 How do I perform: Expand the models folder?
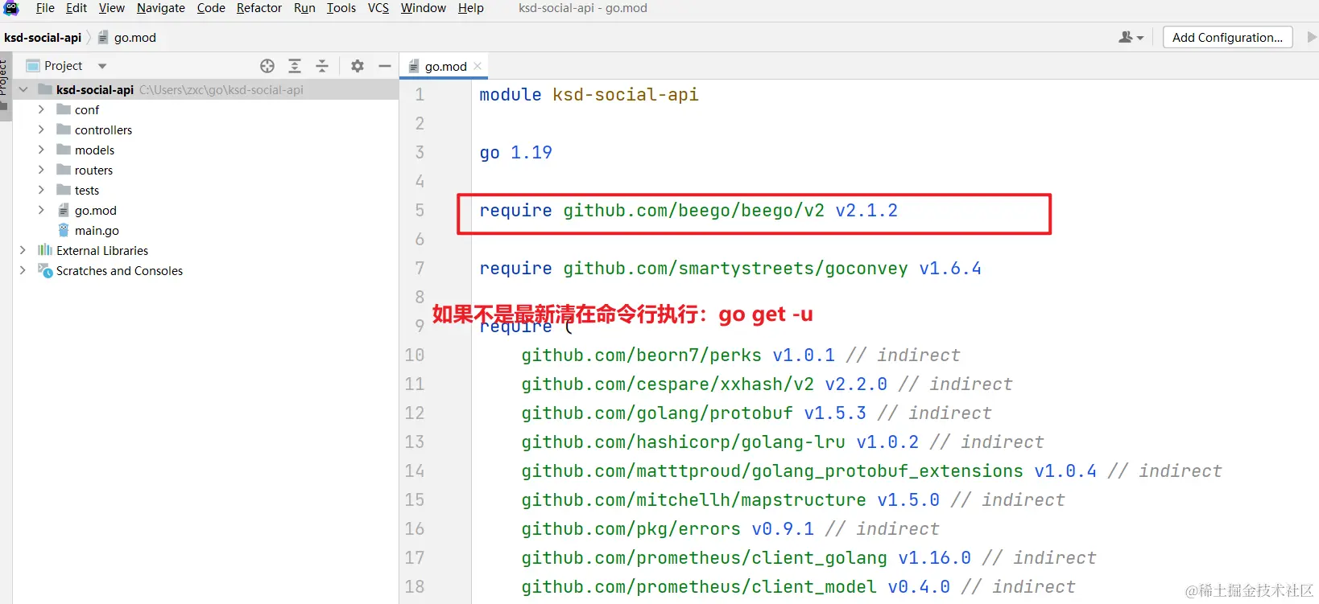[x=41, y=150]
